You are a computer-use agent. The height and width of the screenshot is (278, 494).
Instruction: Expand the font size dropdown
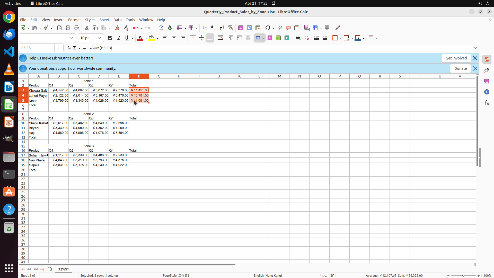(99, 38)
